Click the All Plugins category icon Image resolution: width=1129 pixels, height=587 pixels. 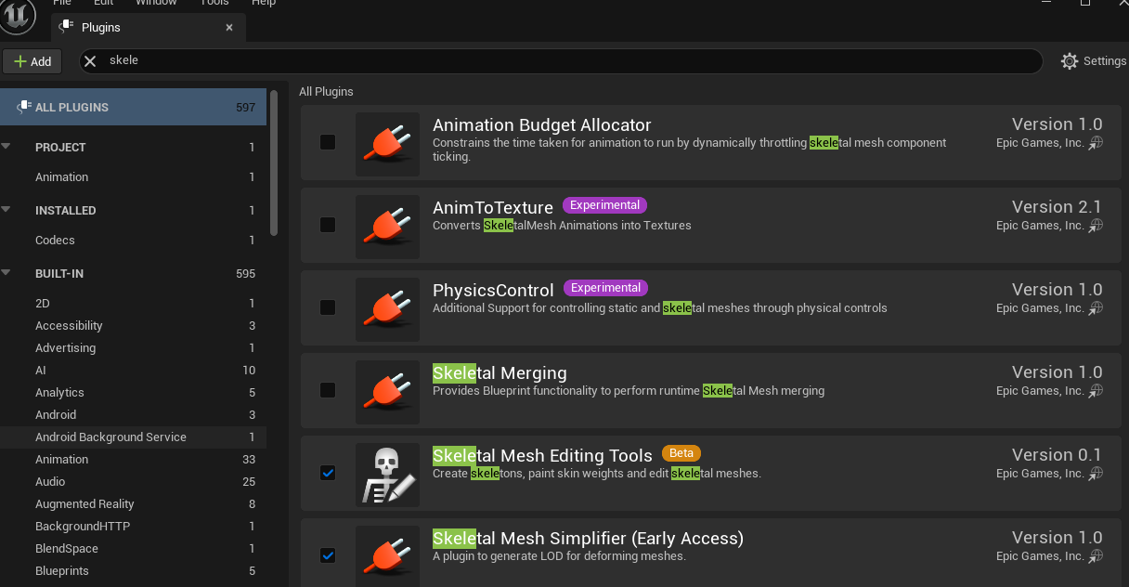tap(23, 108)
